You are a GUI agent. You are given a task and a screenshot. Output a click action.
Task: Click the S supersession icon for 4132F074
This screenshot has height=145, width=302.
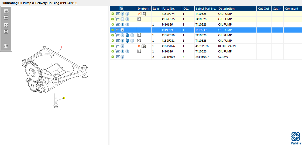(x=122, y=14)
